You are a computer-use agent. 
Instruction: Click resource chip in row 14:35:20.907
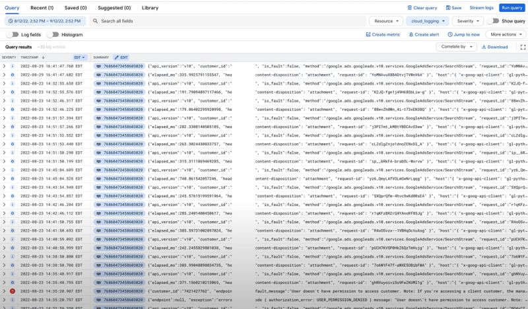click(119, 291)
